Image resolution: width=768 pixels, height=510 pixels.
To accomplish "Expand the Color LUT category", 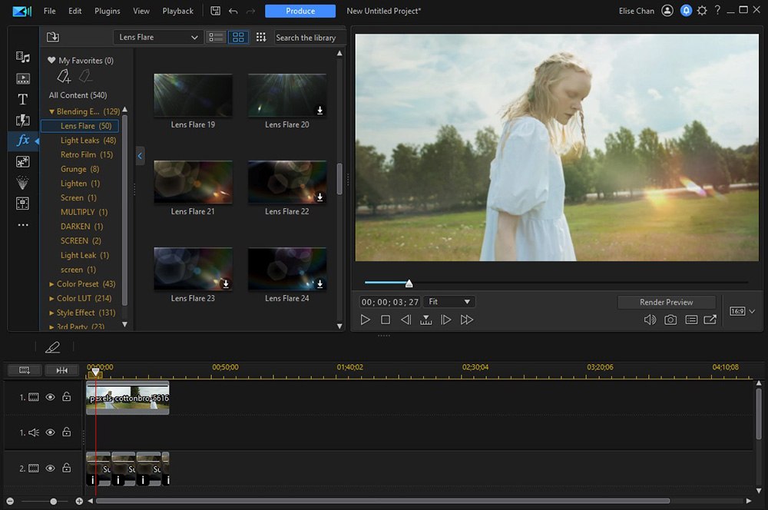I will tap(52, 298).
